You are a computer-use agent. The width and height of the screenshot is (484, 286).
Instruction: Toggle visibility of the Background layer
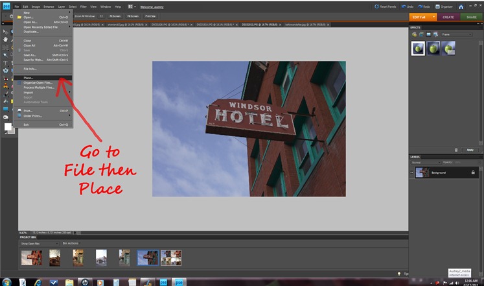[412, 173]
